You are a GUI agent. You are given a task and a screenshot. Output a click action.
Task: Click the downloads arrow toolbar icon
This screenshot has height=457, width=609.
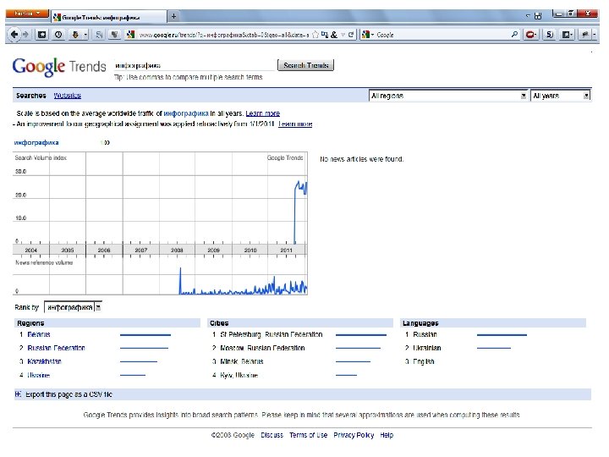(75, 35)
